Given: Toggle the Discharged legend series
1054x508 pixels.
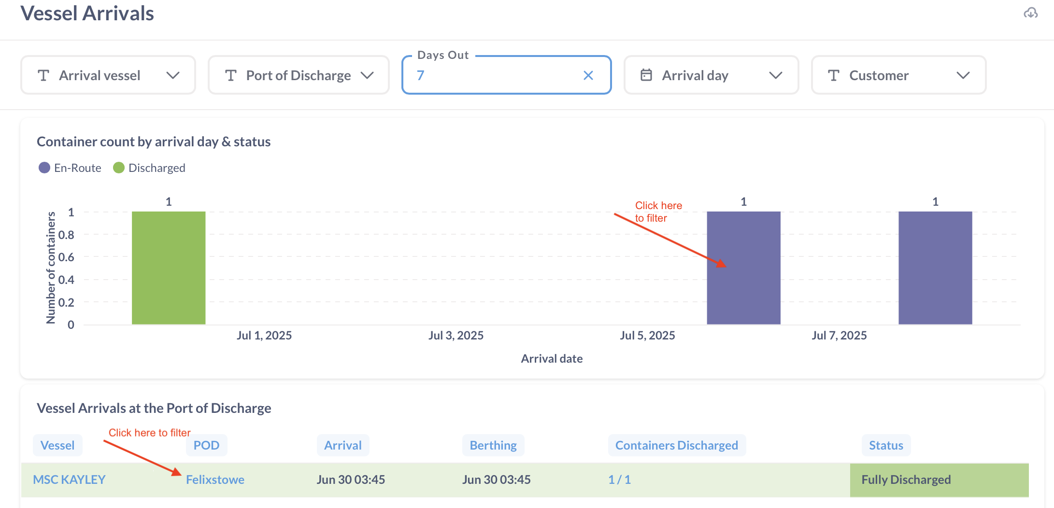Looking at the screenshot, I should 149,168.
